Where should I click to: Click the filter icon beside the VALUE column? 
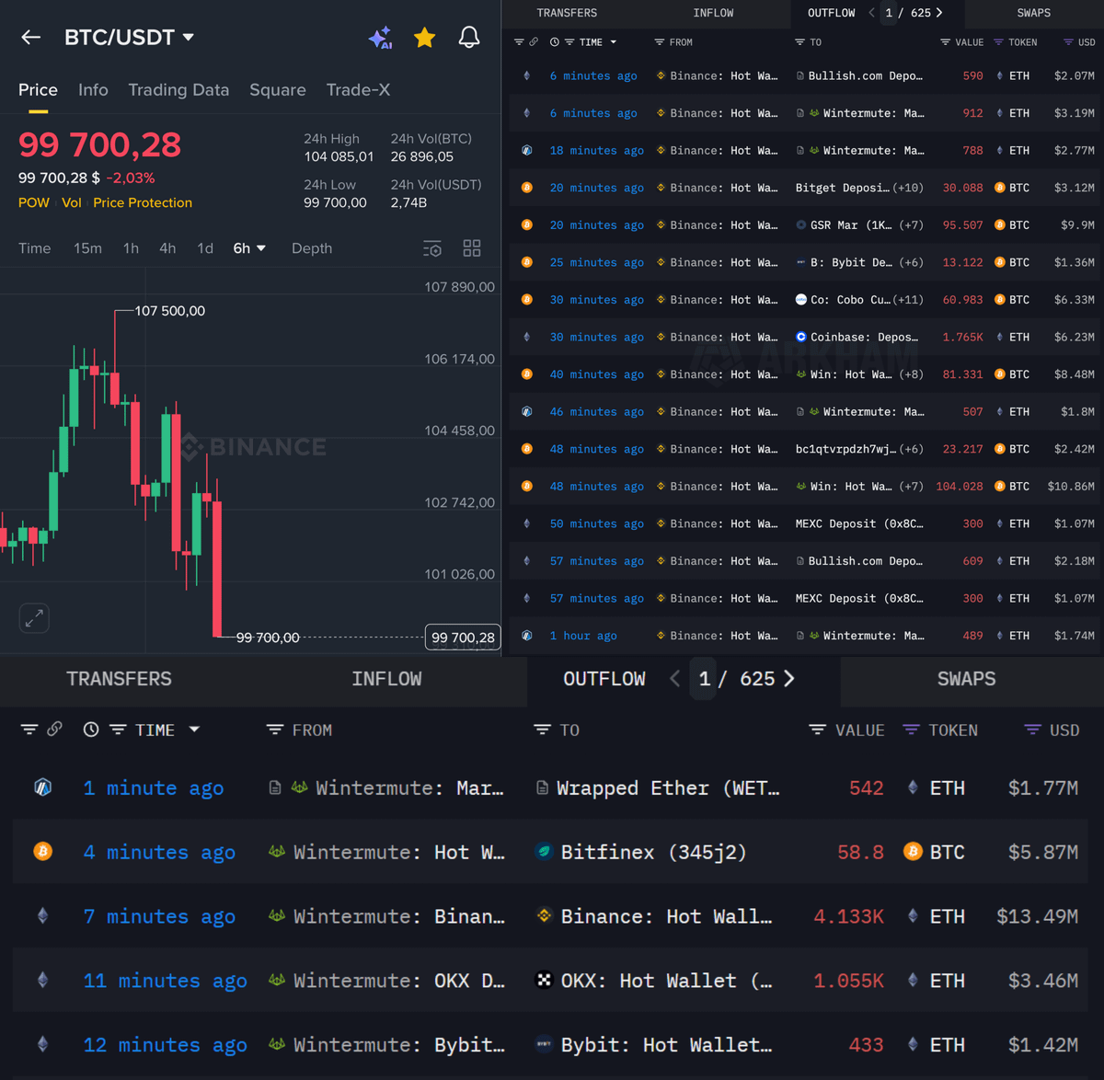[x=817, y=729]
